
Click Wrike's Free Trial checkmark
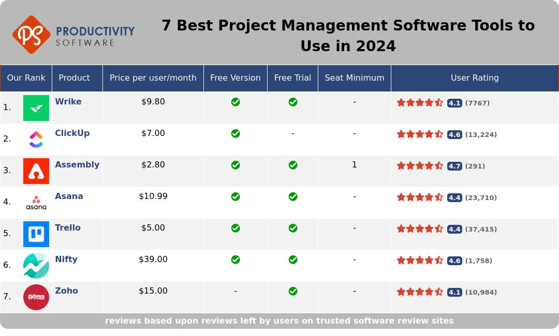click(x=293, y=102)
